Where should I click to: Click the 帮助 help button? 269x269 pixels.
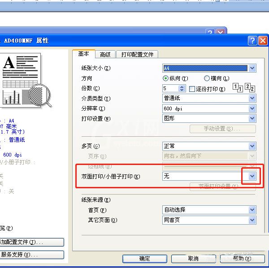point(242,259)
